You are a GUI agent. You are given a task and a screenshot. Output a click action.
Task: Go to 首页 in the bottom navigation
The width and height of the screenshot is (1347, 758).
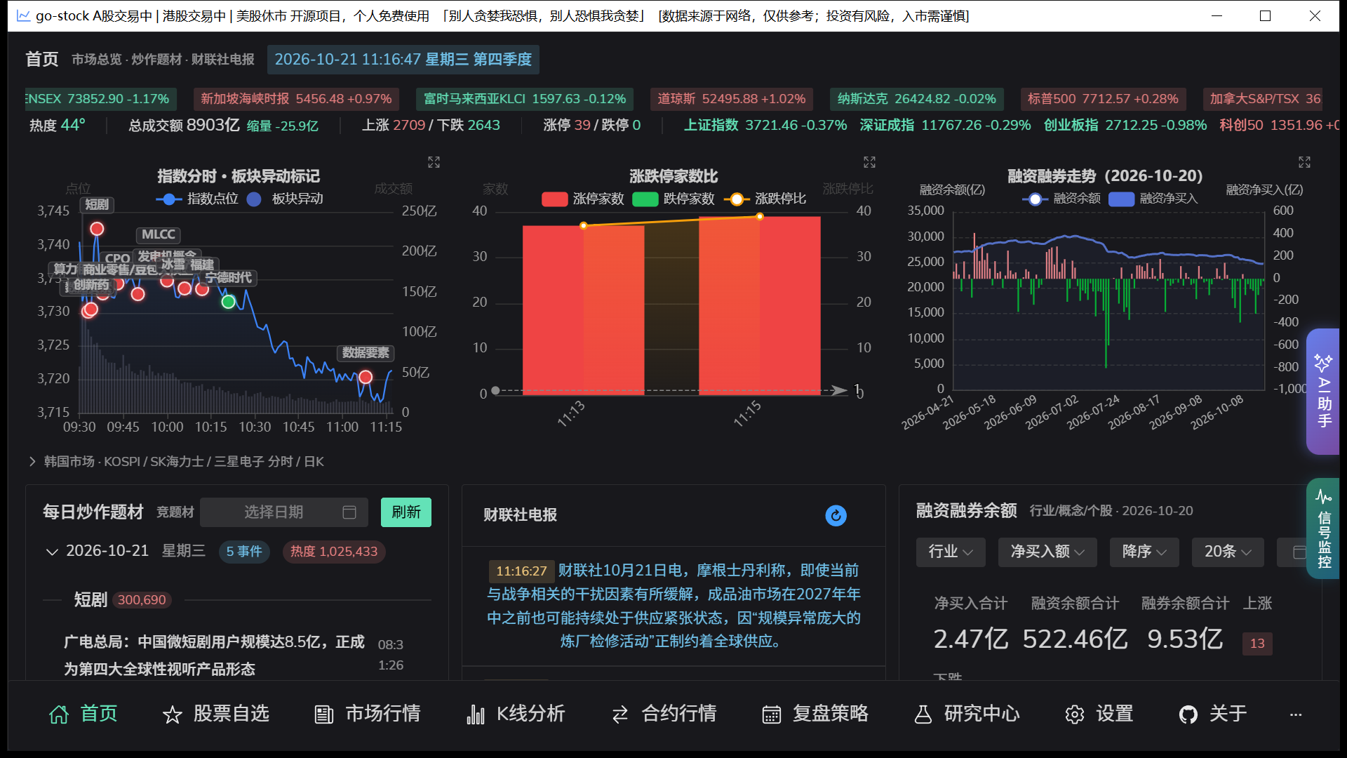[83, 714]
